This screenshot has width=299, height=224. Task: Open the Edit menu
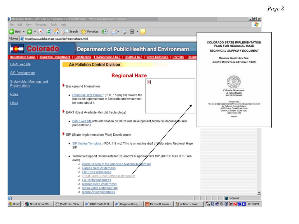20,24
